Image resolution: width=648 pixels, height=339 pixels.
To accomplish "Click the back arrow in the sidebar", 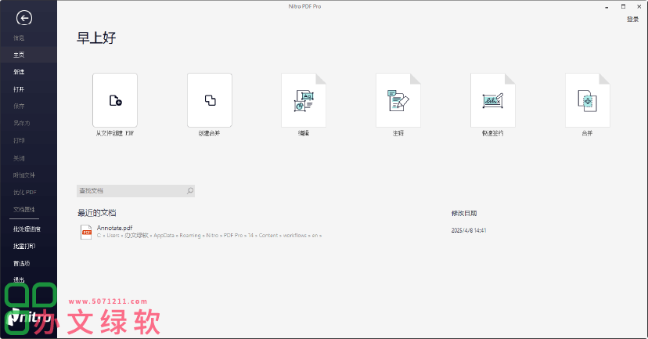I will click(24, 18).
